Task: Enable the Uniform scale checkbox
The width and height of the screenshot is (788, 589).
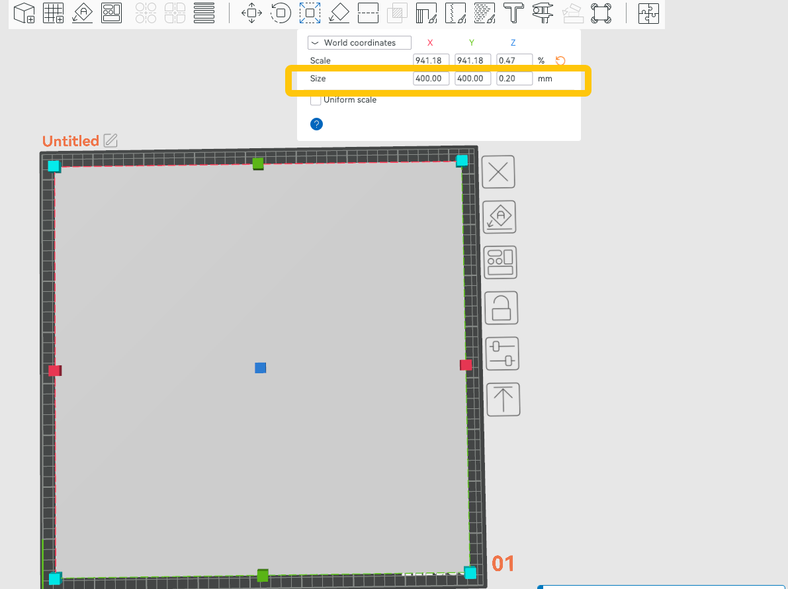Action: pyautogui.click(x=316, y=100)
